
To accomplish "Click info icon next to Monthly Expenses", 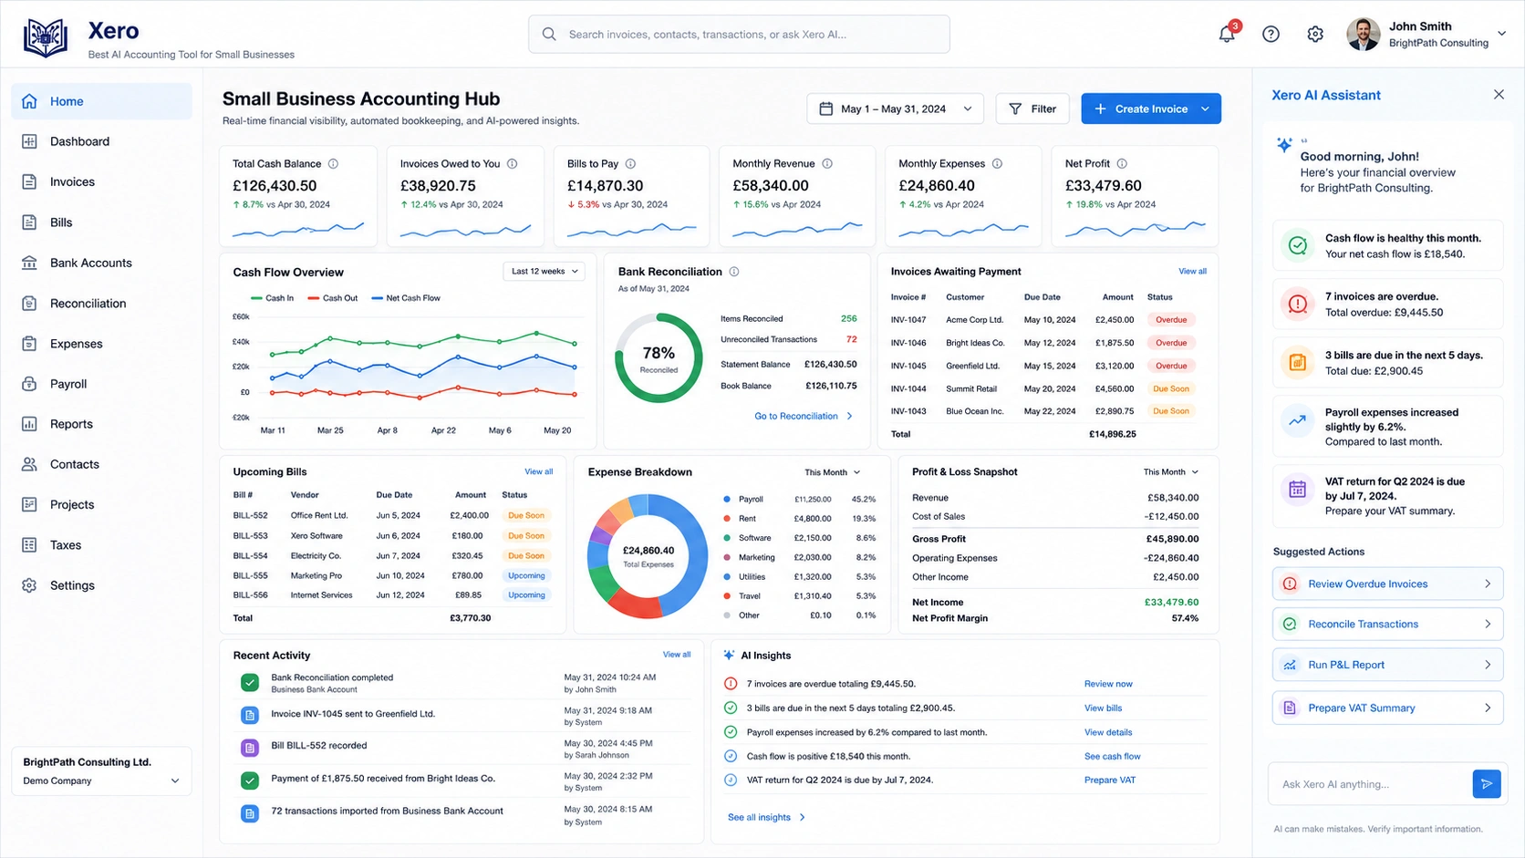I will 997,164.
